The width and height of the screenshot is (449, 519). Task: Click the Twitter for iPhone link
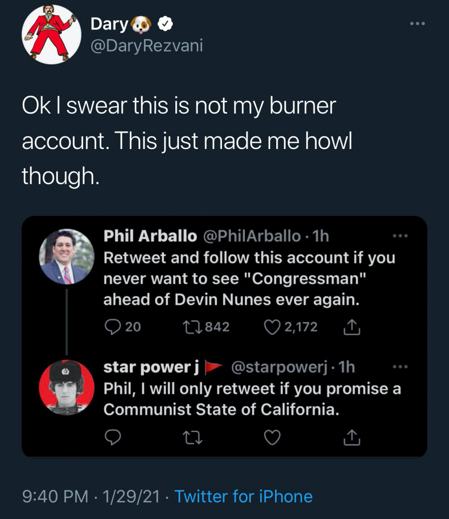pos(243,496)
